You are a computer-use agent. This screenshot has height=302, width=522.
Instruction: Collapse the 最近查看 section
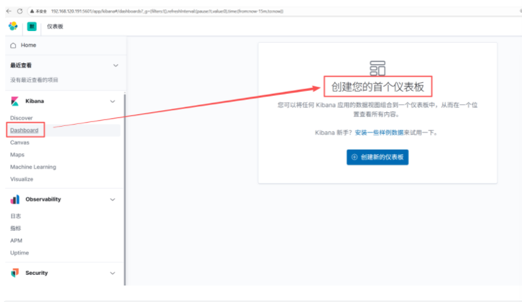click(x=115, y=65)
